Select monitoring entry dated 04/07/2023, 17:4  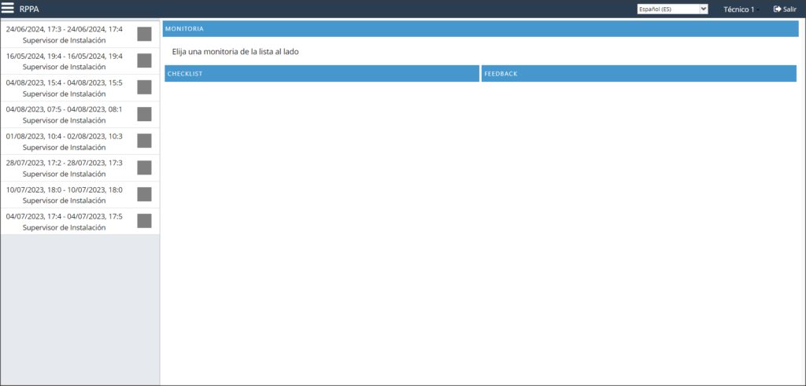79,221
